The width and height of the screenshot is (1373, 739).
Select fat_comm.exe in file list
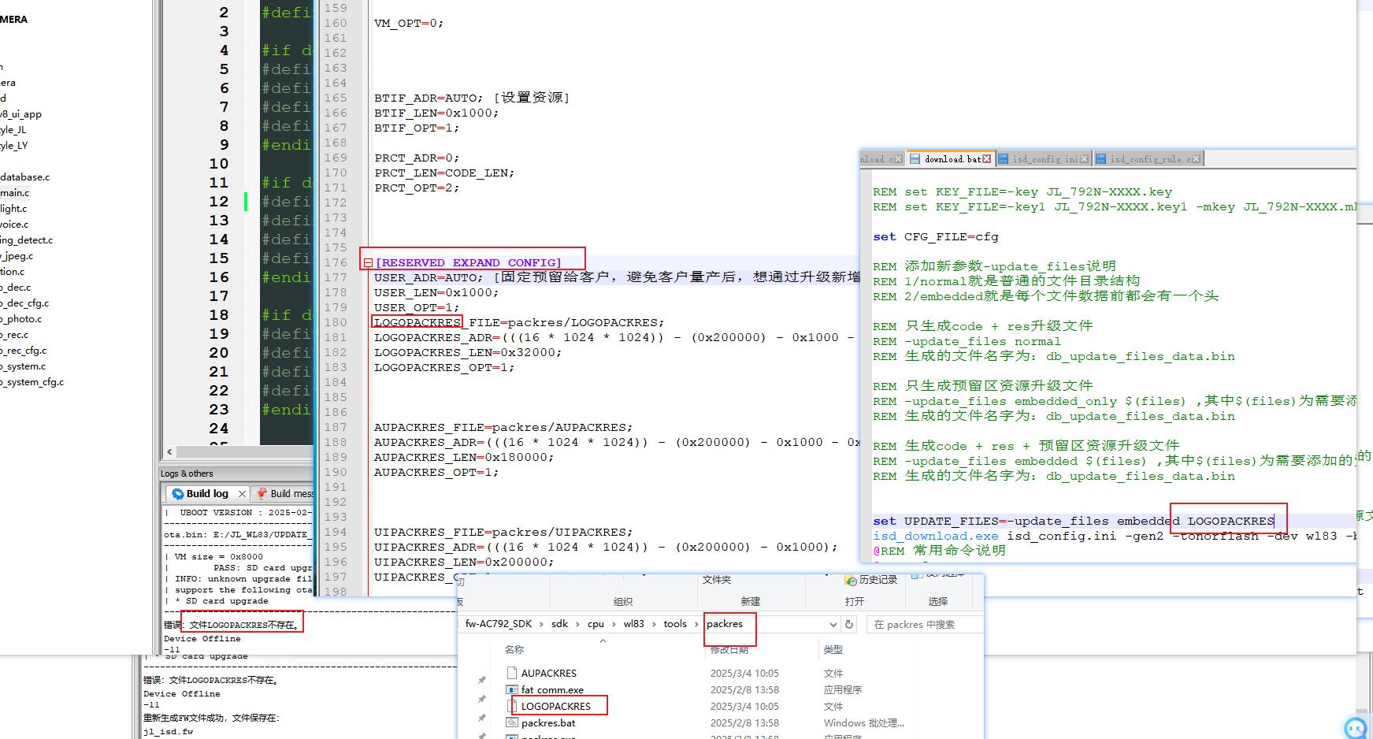tap(552, 690)
